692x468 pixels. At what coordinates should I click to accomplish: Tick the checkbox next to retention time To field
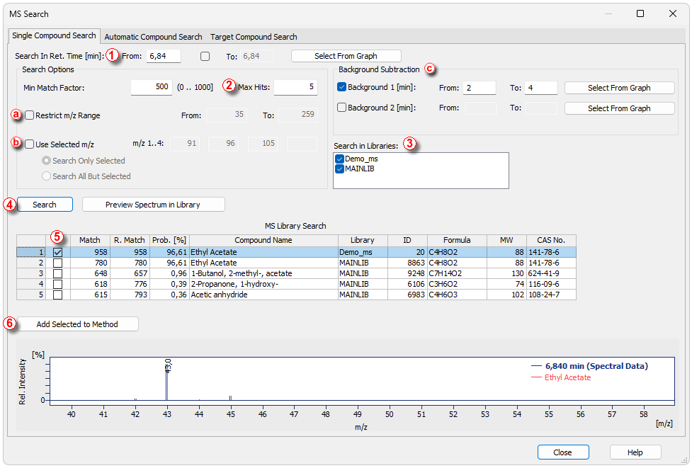pyautogui.click(x=205, y=56)
